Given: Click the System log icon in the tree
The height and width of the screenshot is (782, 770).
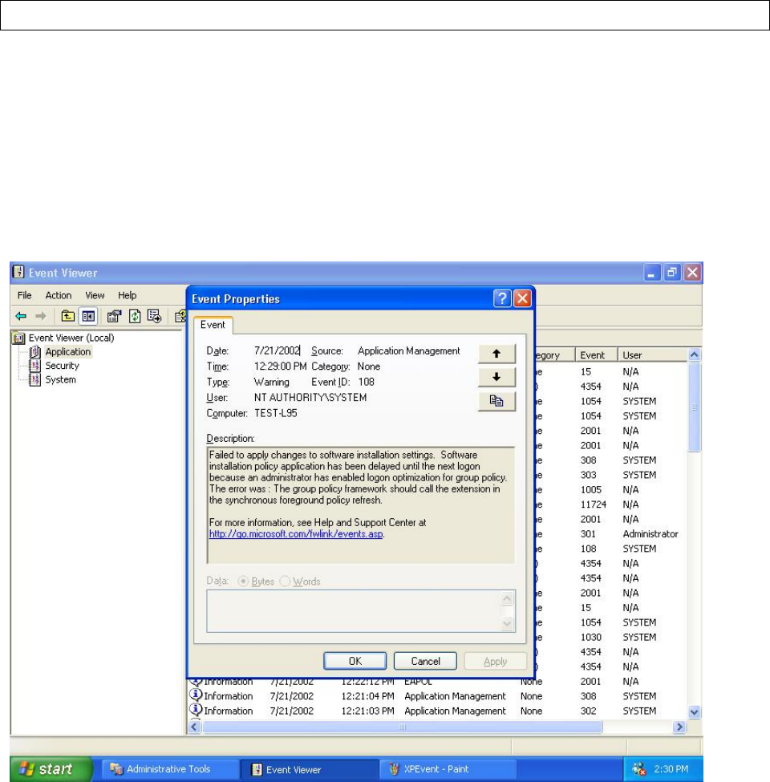Looking at the screenshot, I should 35,379.
